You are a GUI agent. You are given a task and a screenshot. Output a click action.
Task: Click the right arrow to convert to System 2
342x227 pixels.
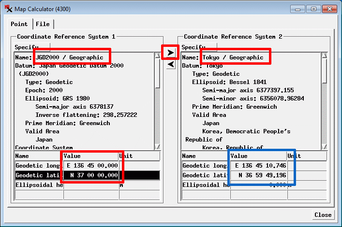[171, 53]
